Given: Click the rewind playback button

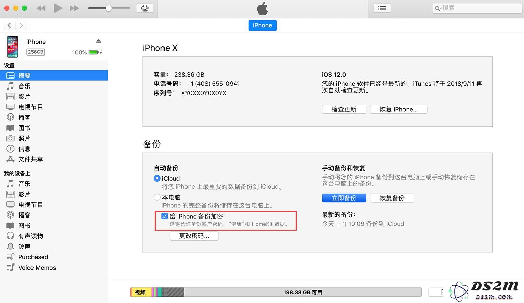Looking at the screenshot, I should 41,8.
